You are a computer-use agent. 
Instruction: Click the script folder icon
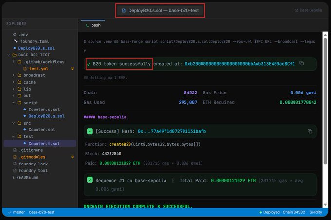pyautogui.click(x=19, y=102)
